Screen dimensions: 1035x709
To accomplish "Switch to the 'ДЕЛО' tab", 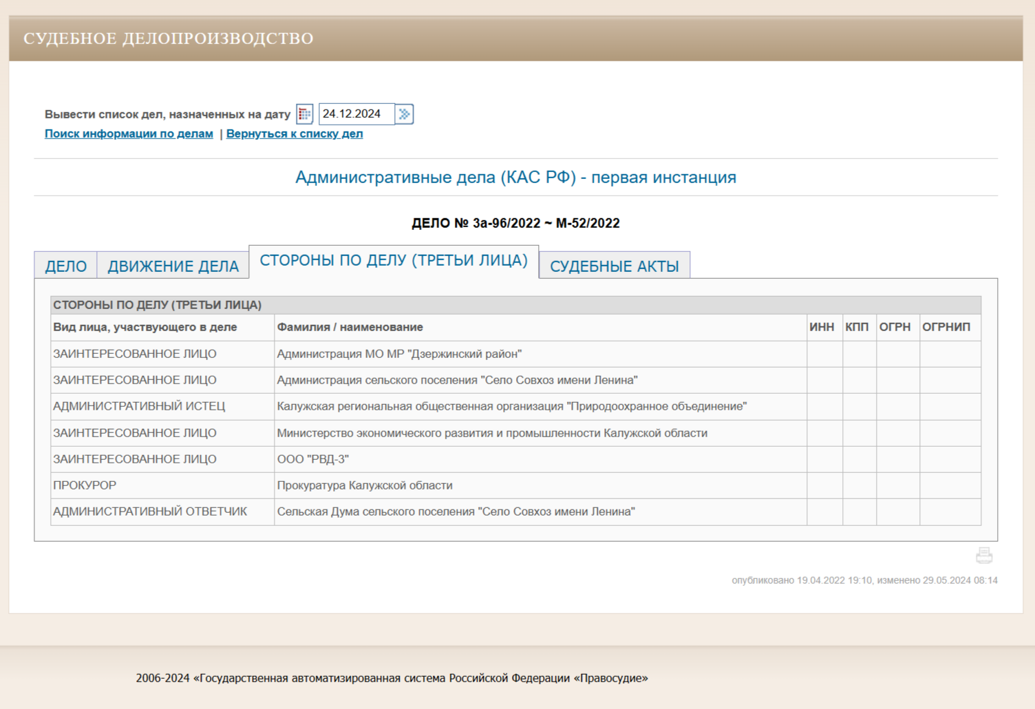I will pos(66,266).
